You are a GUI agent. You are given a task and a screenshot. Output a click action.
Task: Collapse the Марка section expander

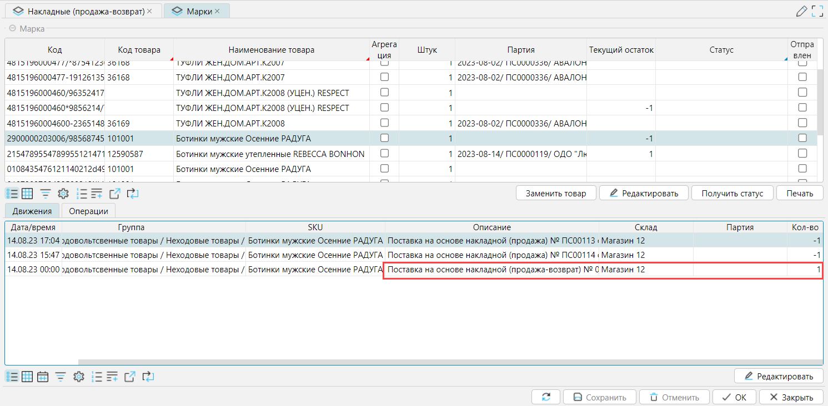(12, 29)
